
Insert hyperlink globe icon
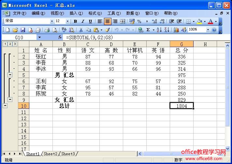click(x=140, y=30)
